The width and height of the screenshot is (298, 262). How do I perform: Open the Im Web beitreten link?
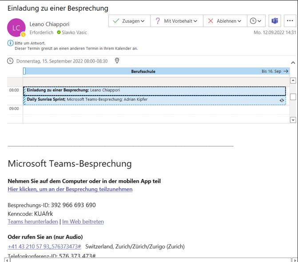[x=83, y=222]
